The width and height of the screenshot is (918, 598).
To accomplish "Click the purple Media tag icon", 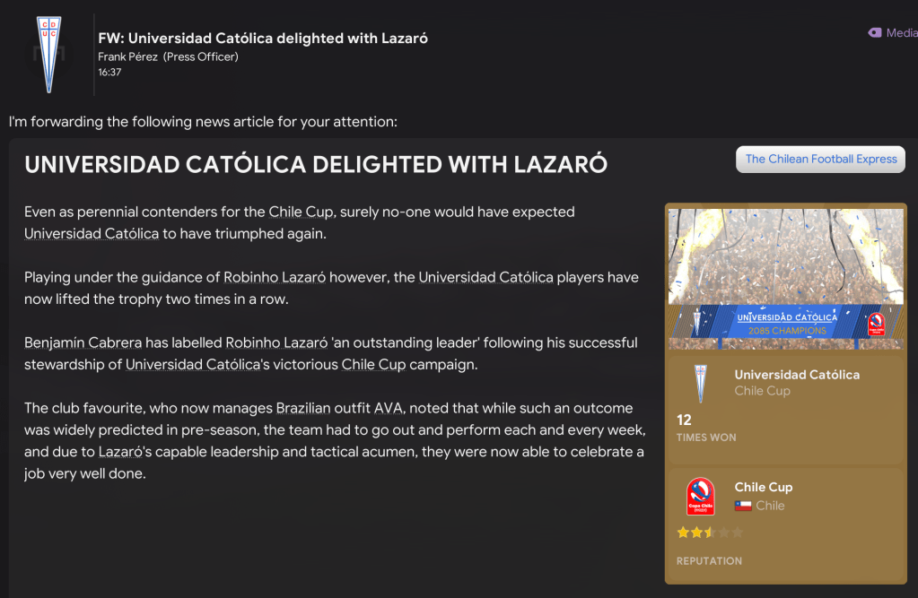I will [875, 32].
